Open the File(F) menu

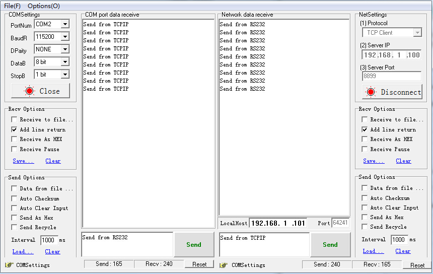tap(13, 6)
